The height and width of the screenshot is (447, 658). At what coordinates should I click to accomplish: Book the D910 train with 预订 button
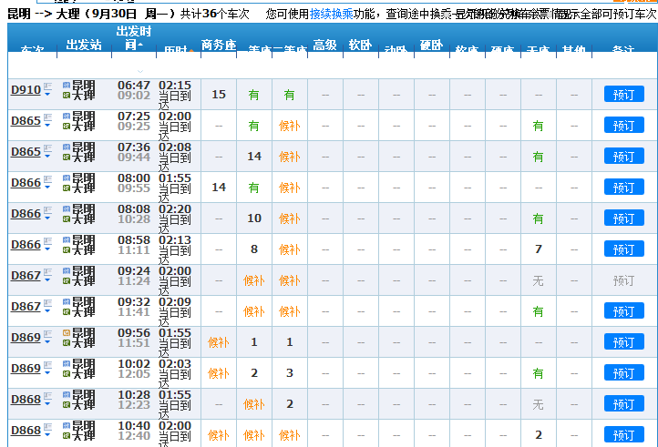pos(623,94)
